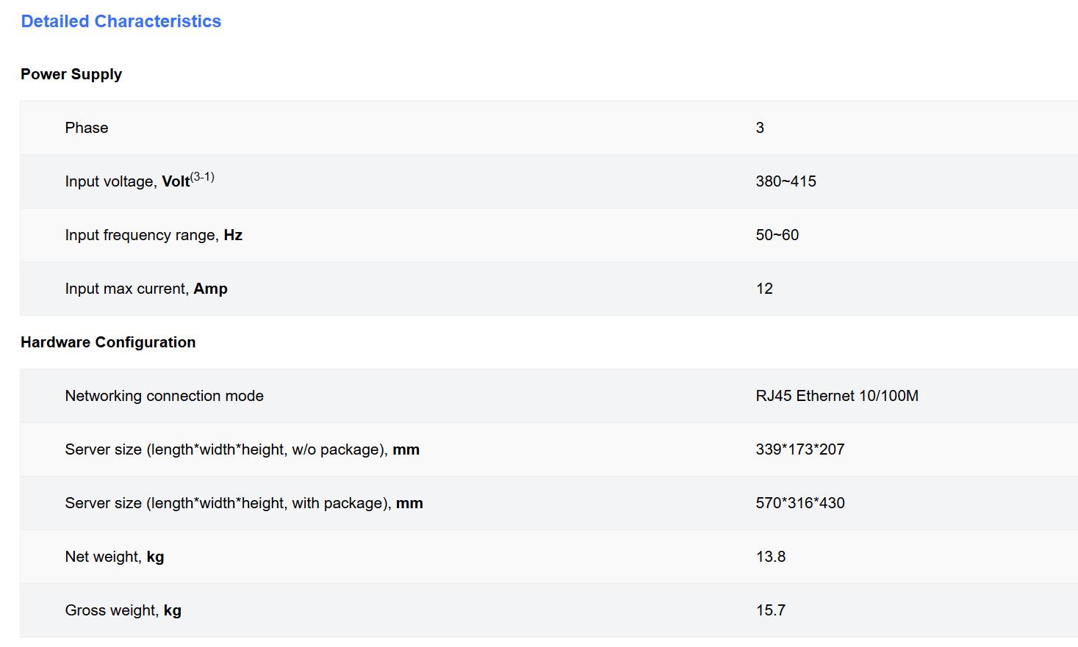Click the Net weight row label
Screen dimensions: 1078x647
click(x=114, y=557)
